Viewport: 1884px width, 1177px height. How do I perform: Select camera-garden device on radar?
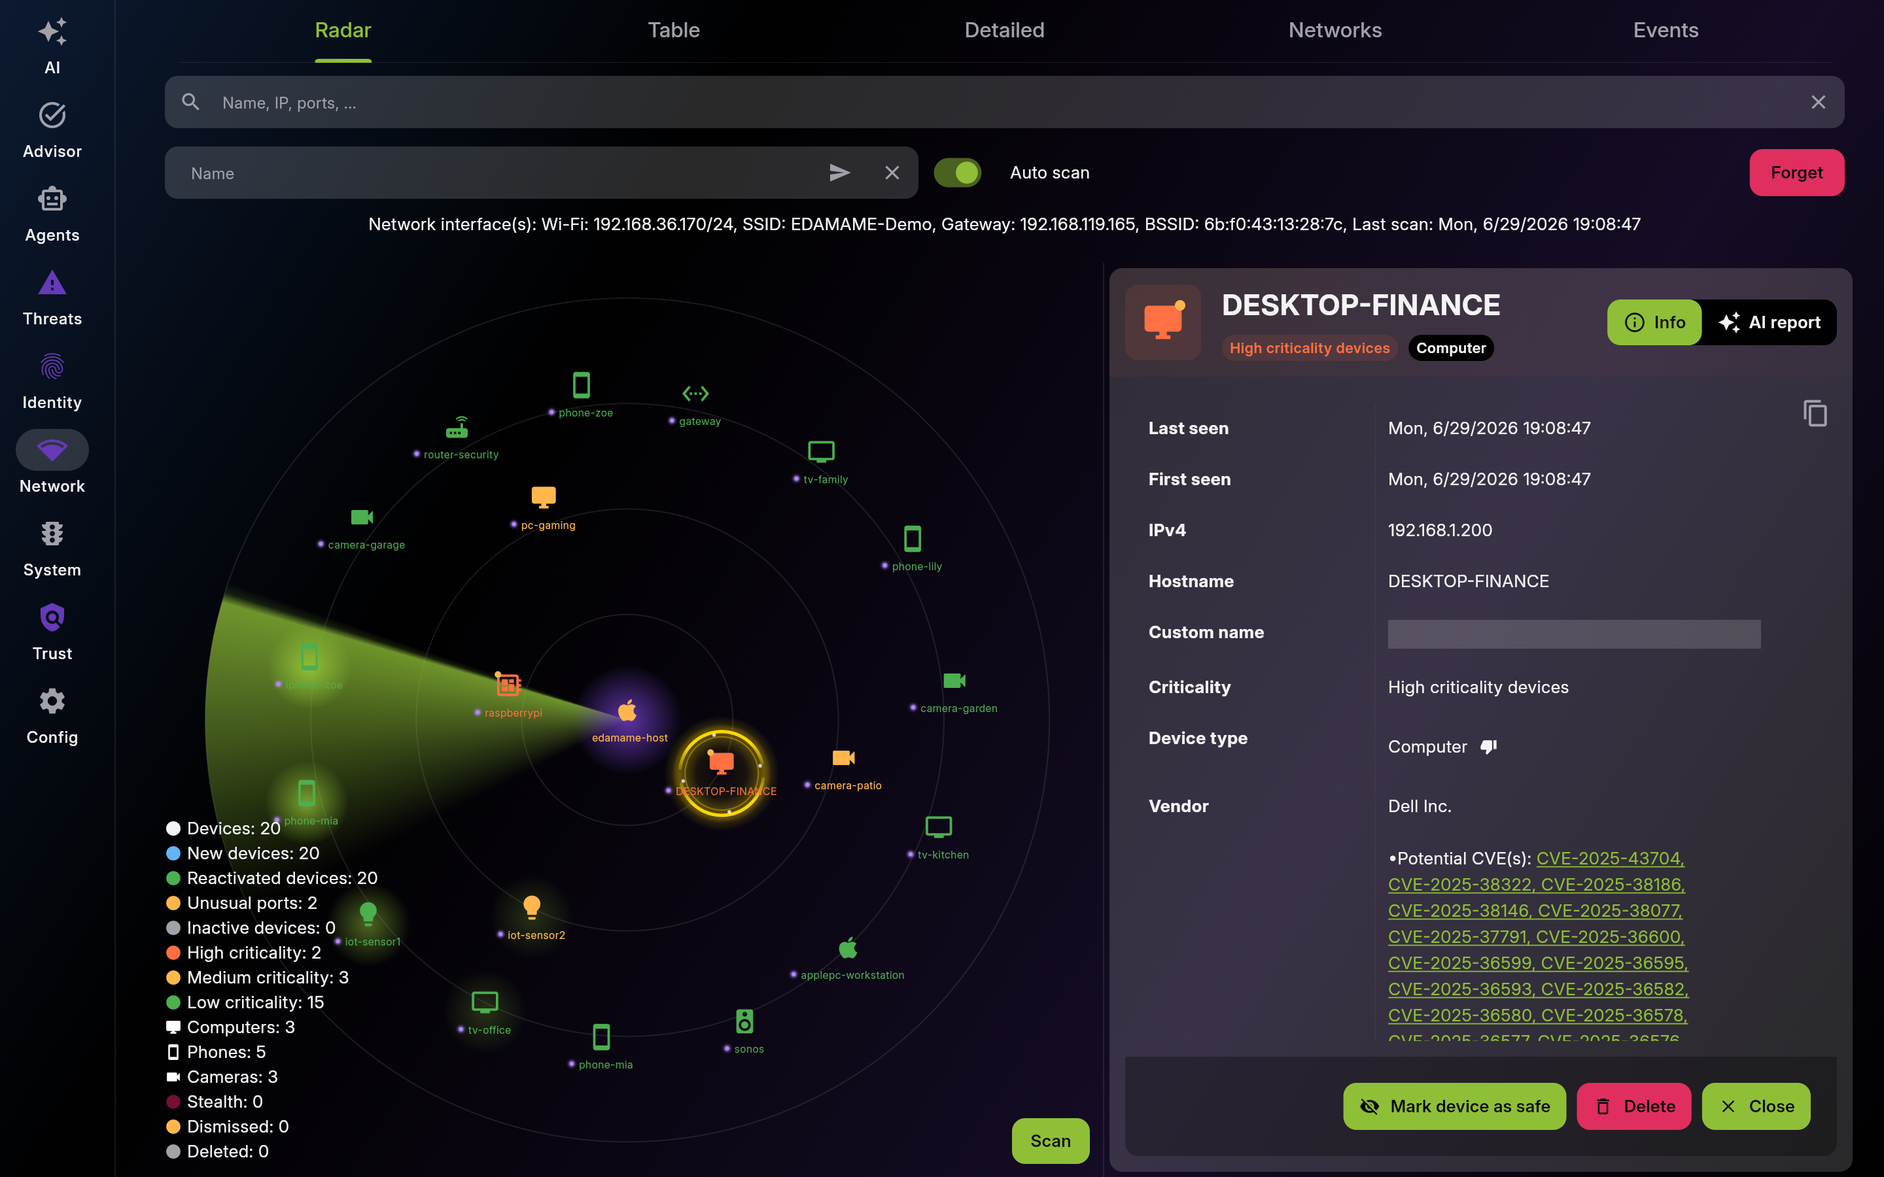point(954,681)
